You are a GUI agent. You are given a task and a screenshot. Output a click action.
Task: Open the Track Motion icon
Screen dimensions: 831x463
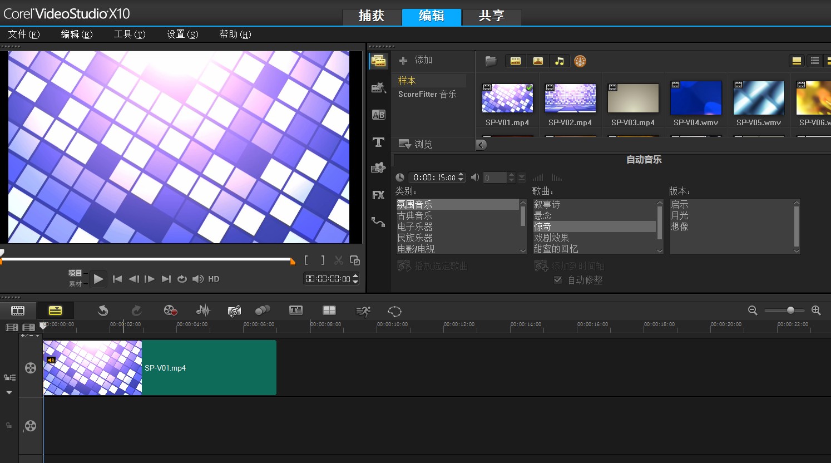(263, 311)
